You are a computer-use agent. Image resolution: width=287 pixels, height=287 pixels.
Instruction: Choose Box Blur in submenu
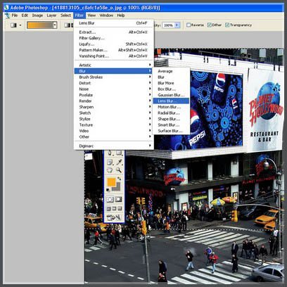171,89
